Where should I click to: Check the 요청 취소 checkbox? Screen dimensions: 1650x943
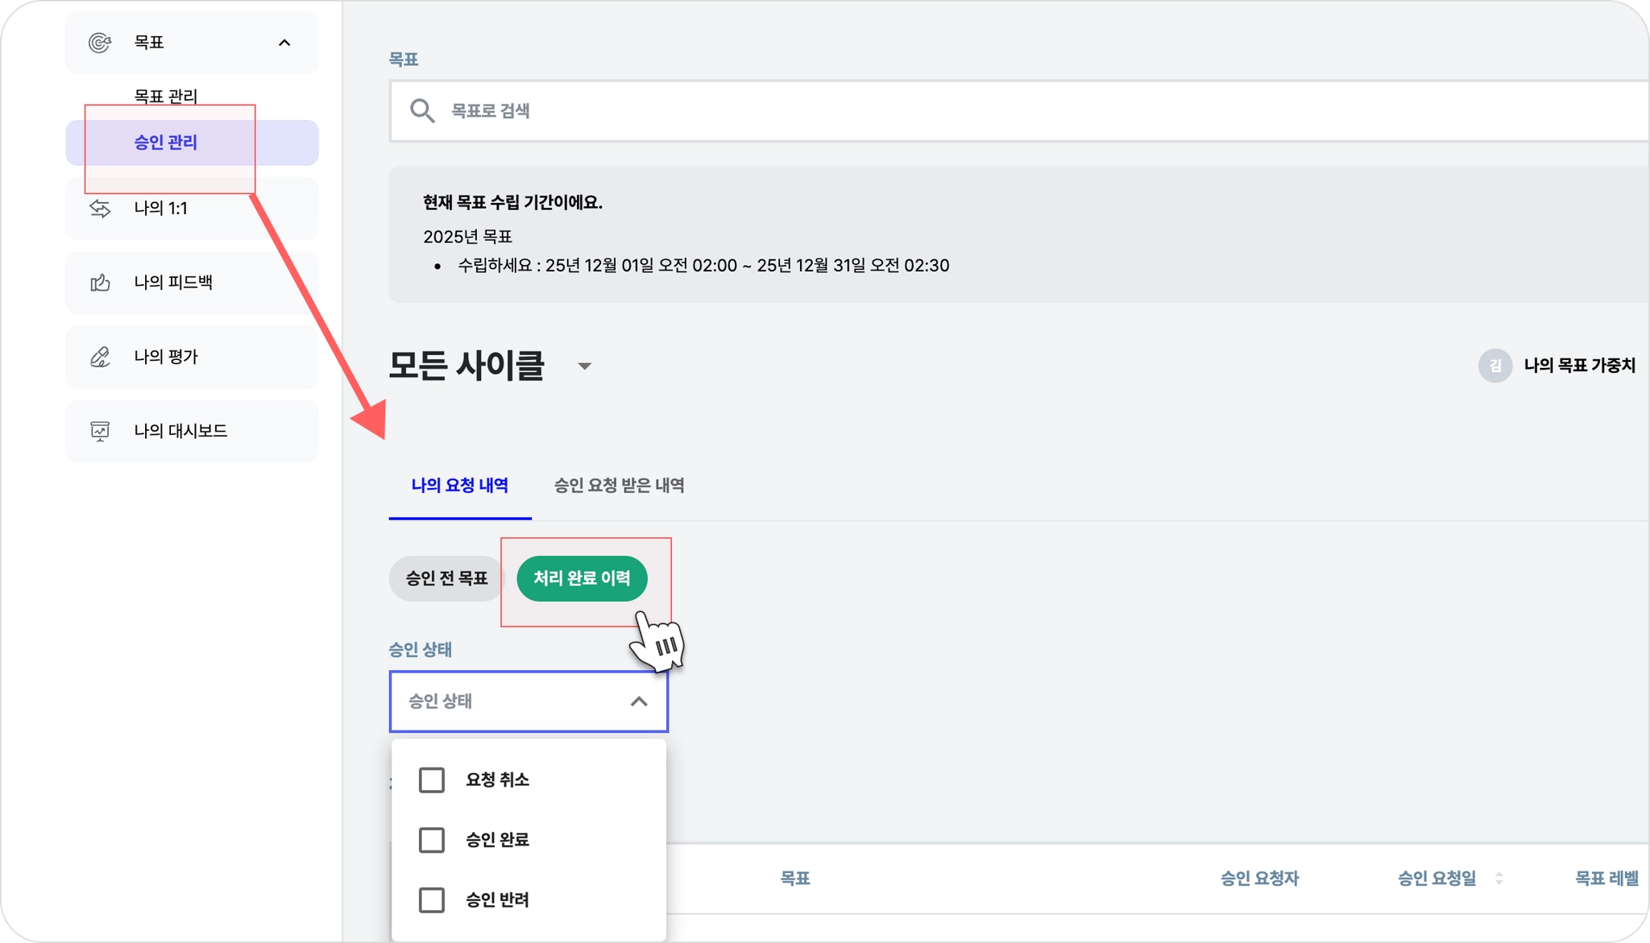click(432, 780)
